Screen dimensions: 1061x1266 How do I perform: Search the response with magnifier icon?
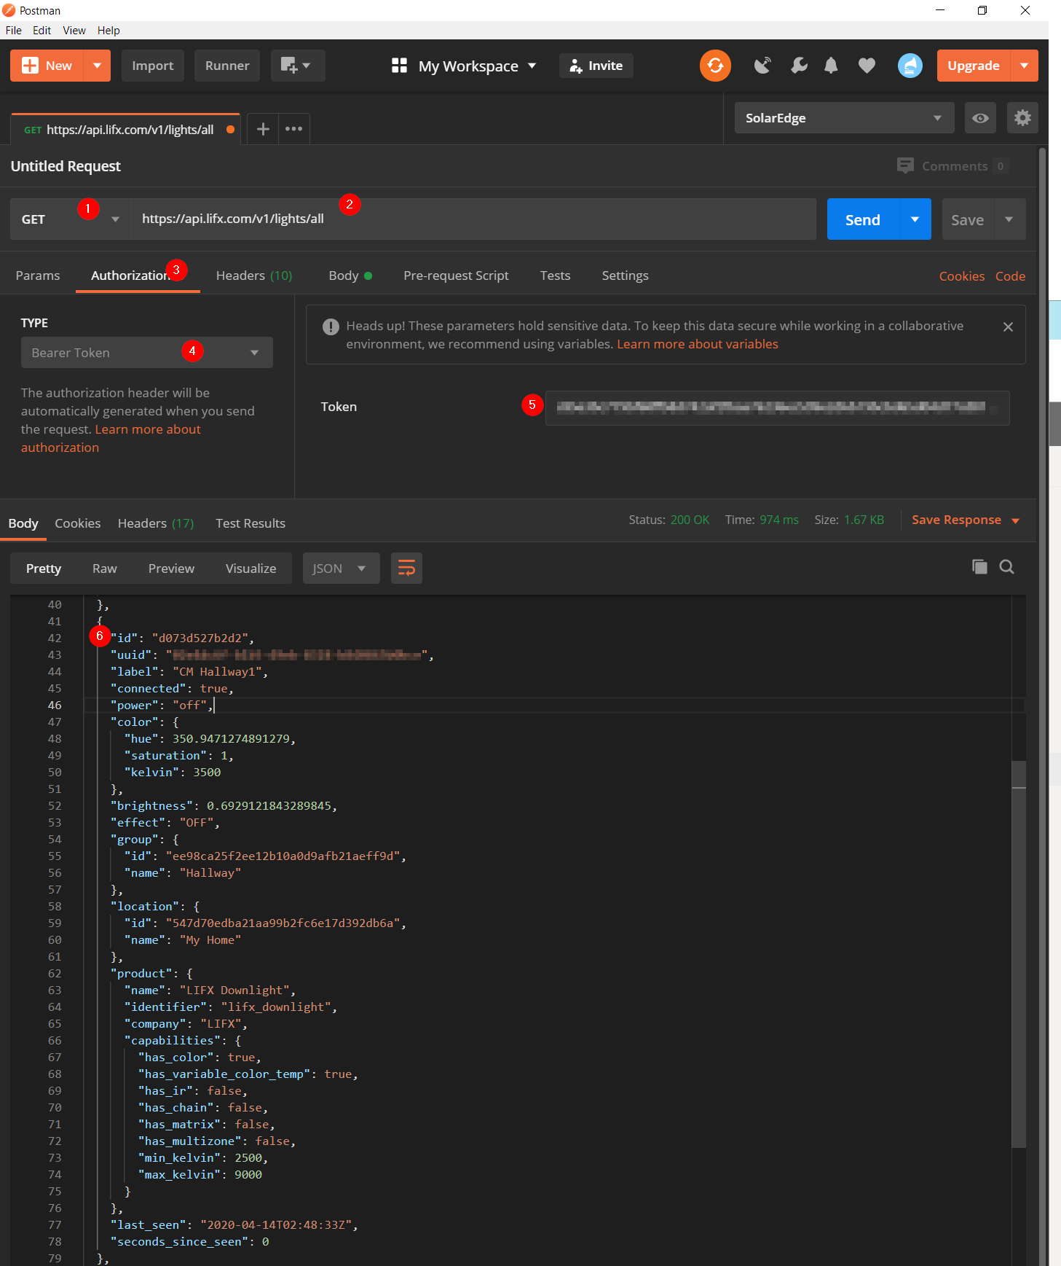[x=1006, y=567]
